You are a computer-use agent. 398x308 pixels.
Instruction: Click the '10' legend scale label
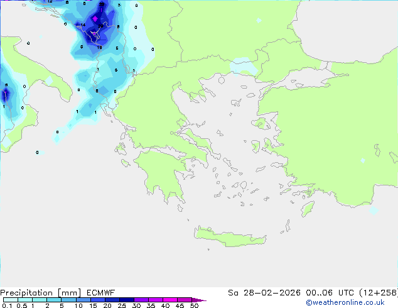click(78, 305)
